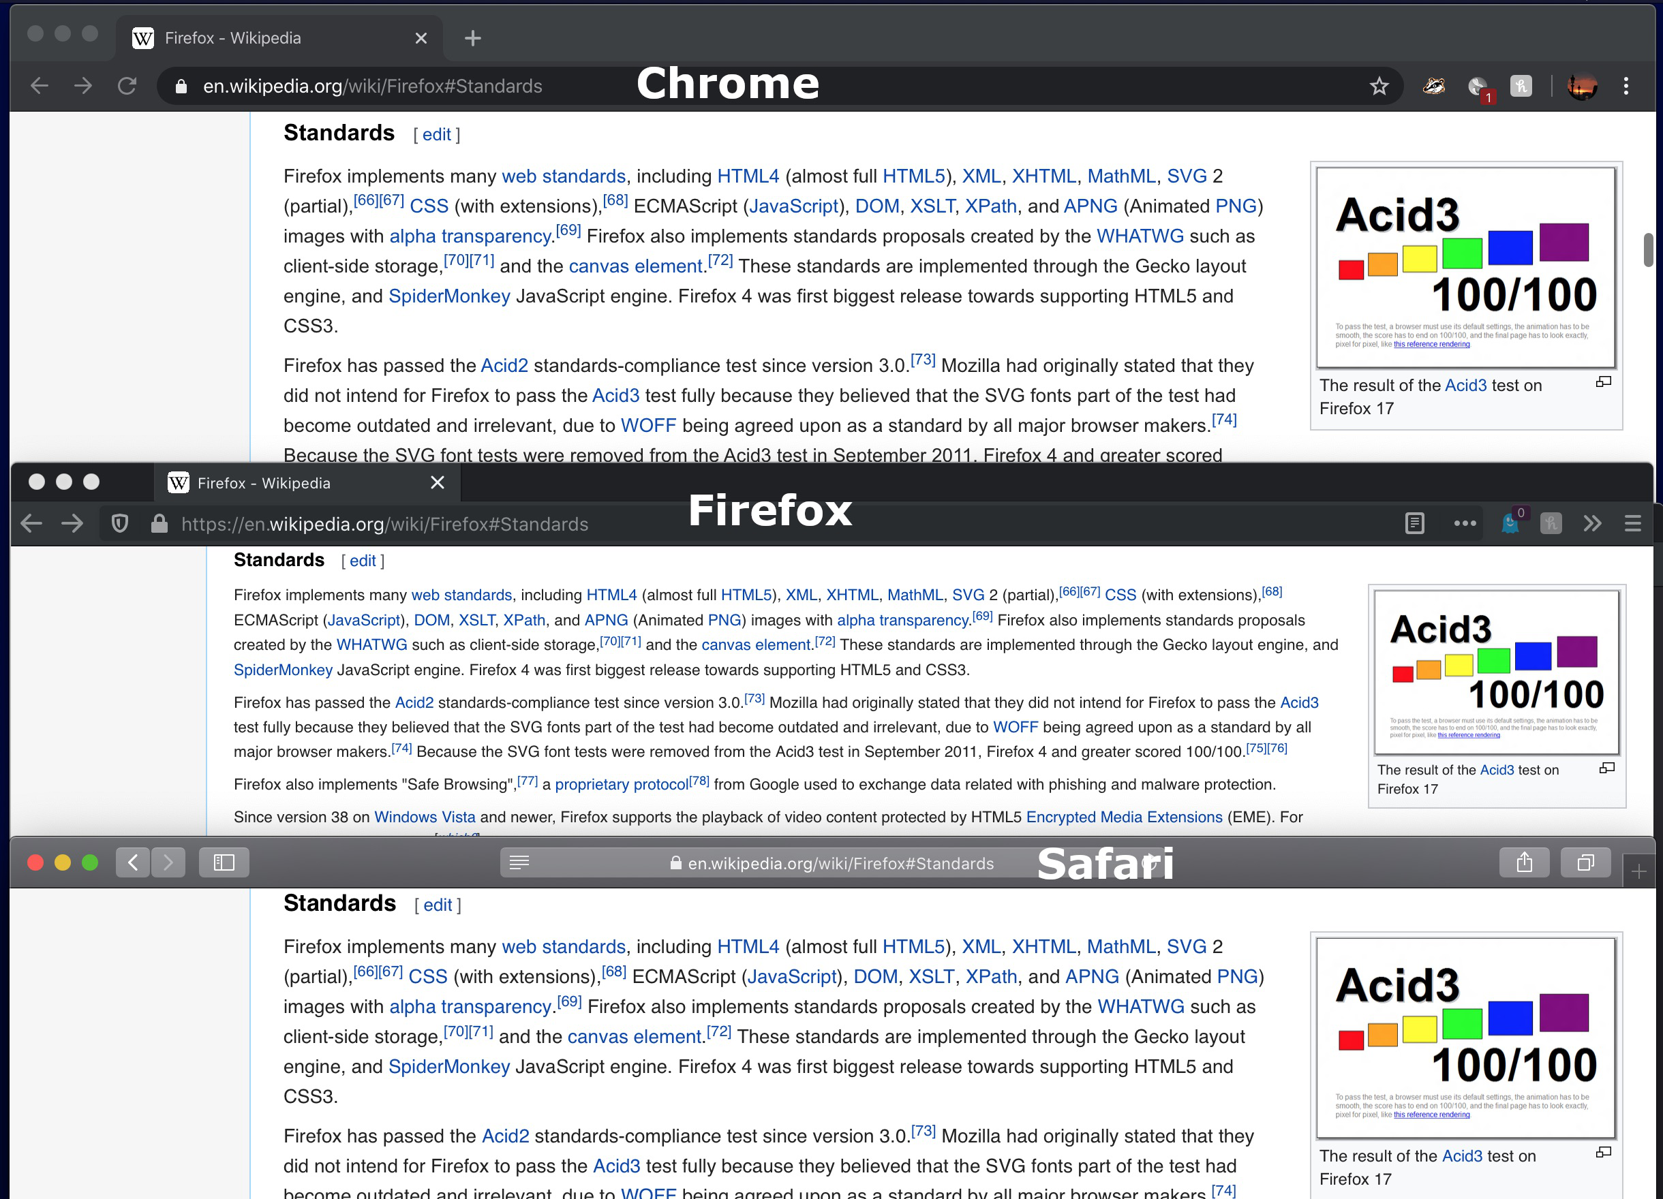The image size is (1663, 1199).
Task: Click the Chrome profile avatar icon
Action: [x=1581, y=87]
